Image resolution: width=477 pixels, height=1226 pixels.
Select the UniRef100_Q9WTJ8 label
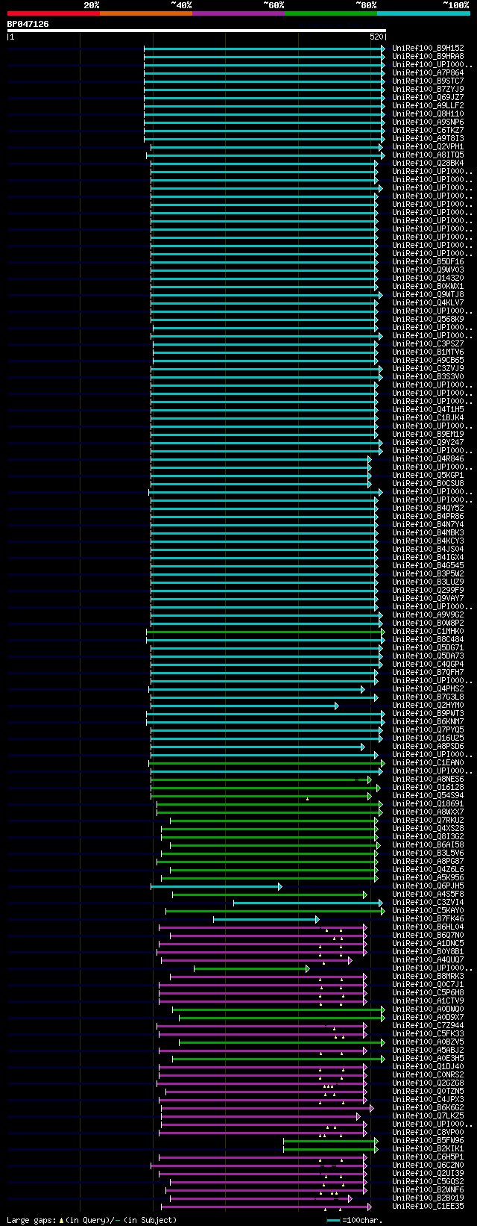[x=428, y=294]
